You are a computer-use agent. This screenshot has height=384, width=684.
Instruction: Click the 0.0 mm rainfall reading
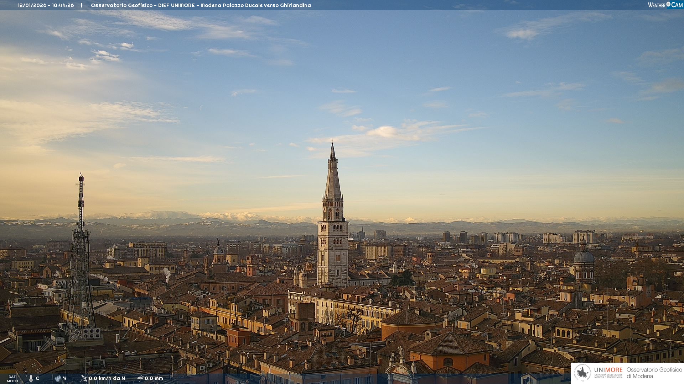[154, 378]
